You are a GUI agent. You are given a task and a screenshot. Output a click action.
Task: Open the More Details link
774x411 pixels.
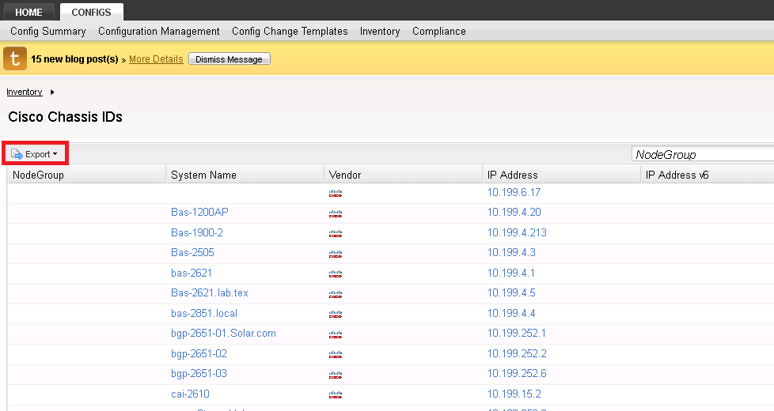tap(156, 59)
